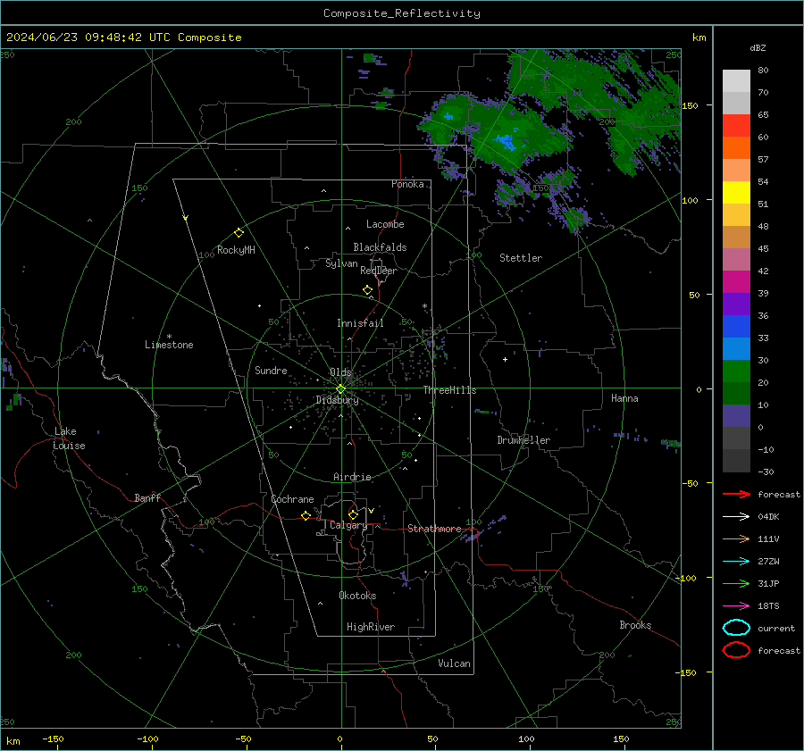Click the km unit label at top right
The height and width of the screenshot is (751, 804).
tap(699, 38)
